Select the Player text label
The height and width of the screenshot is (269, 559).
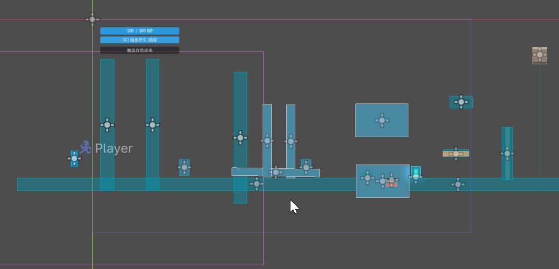pos(114,148)
